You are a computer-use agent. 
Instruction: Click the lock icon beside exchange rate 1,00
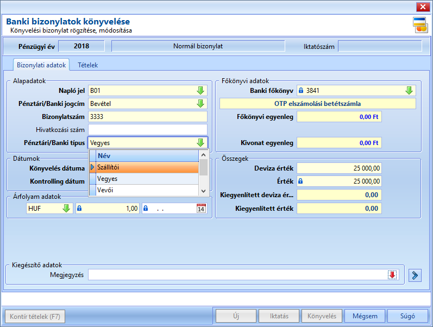pos(79,208)
